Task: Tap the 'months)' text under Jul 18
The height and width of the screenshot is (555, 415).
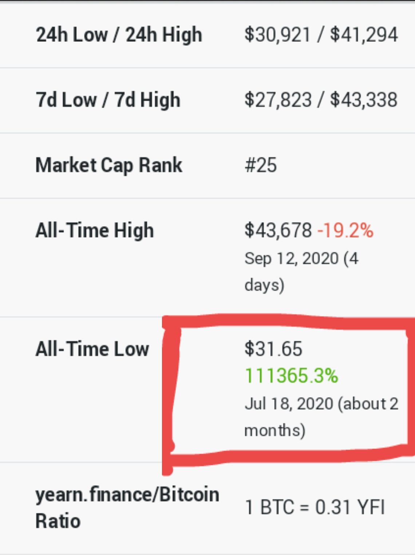Action: [275, 431]
